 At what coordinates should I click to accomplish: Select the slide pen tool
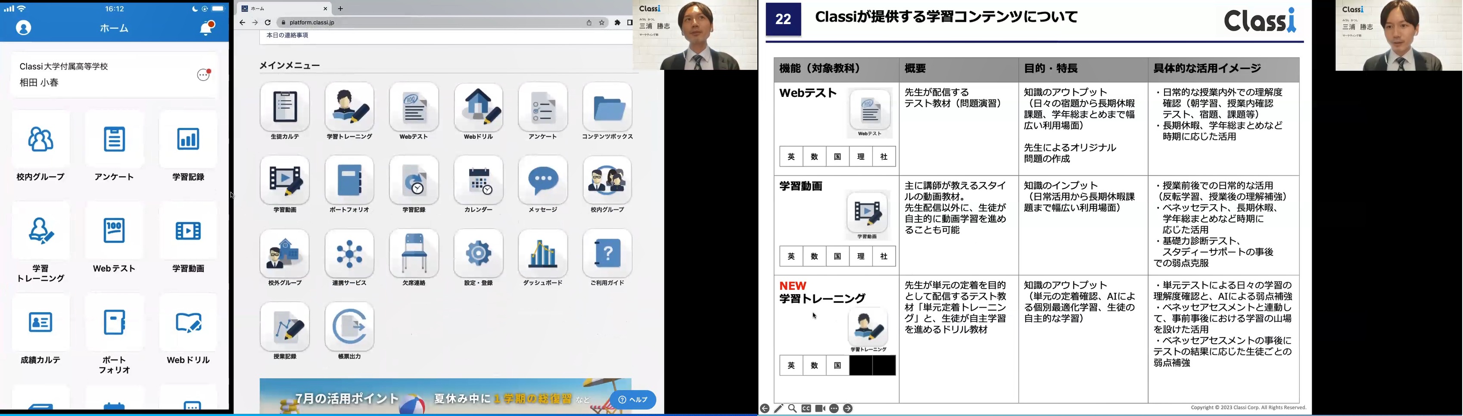click(x=778, y=409)
